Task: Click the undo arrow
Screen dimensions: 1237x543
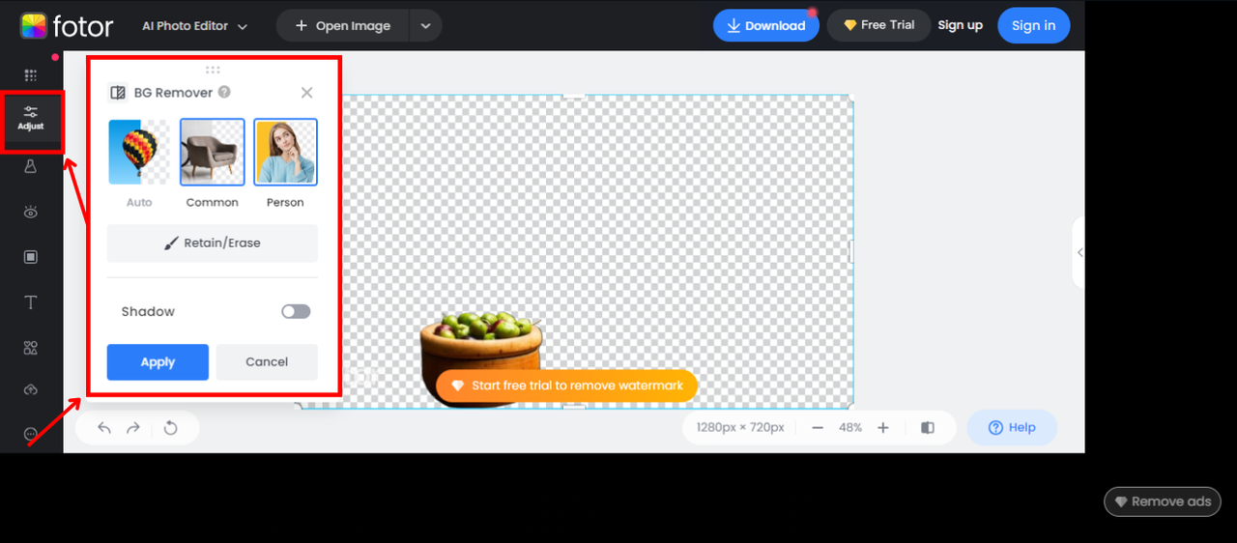Action: pyautogui.click(x=104, y=428)
